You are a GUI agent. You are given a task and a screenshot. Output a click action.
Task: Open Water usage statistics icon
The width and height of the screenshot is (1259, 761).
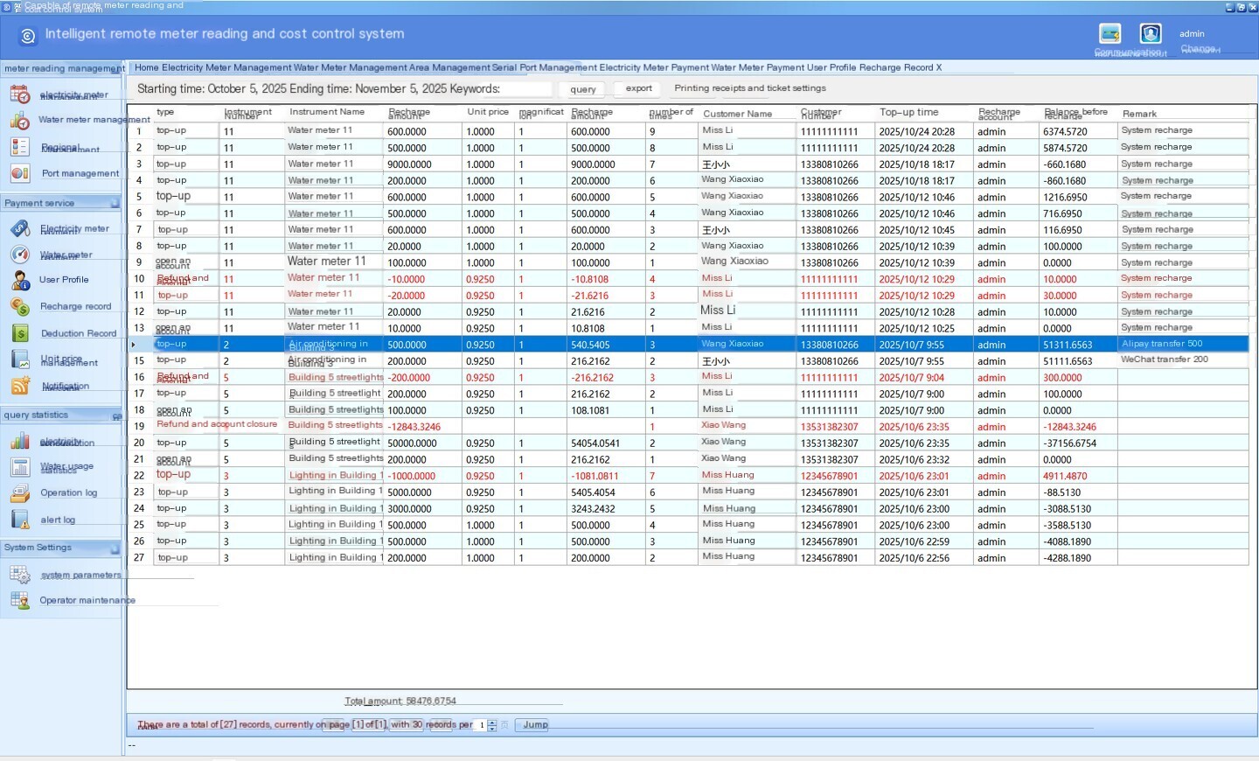[x=19, y=467]
